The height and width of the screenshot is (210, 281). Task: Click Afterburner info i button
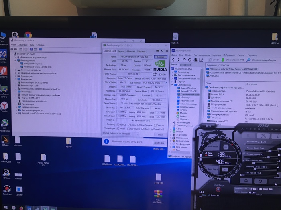tap(277, 136)
